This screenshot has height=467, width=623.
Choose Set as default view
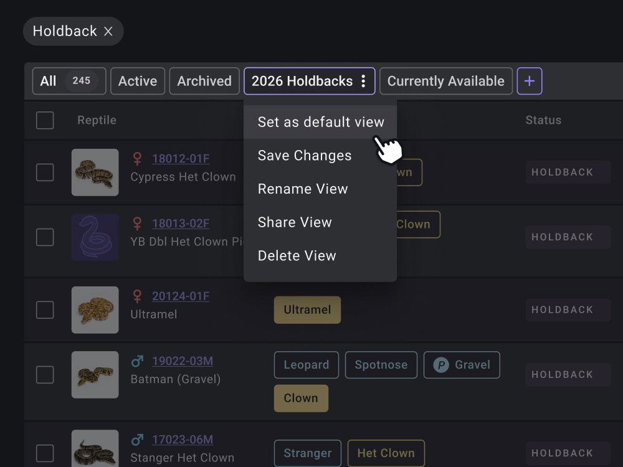pyautogui.click(x=320, y=122)
